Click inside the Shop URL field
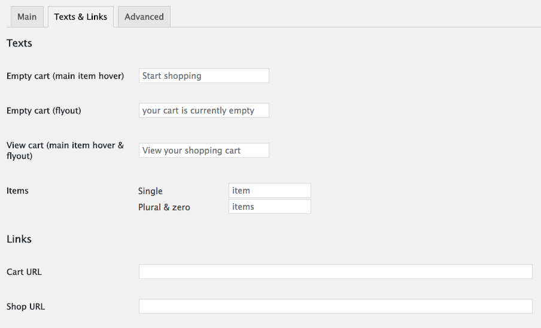Image resolution: width=541 pixels, height=328 pixels. point(335,306)
